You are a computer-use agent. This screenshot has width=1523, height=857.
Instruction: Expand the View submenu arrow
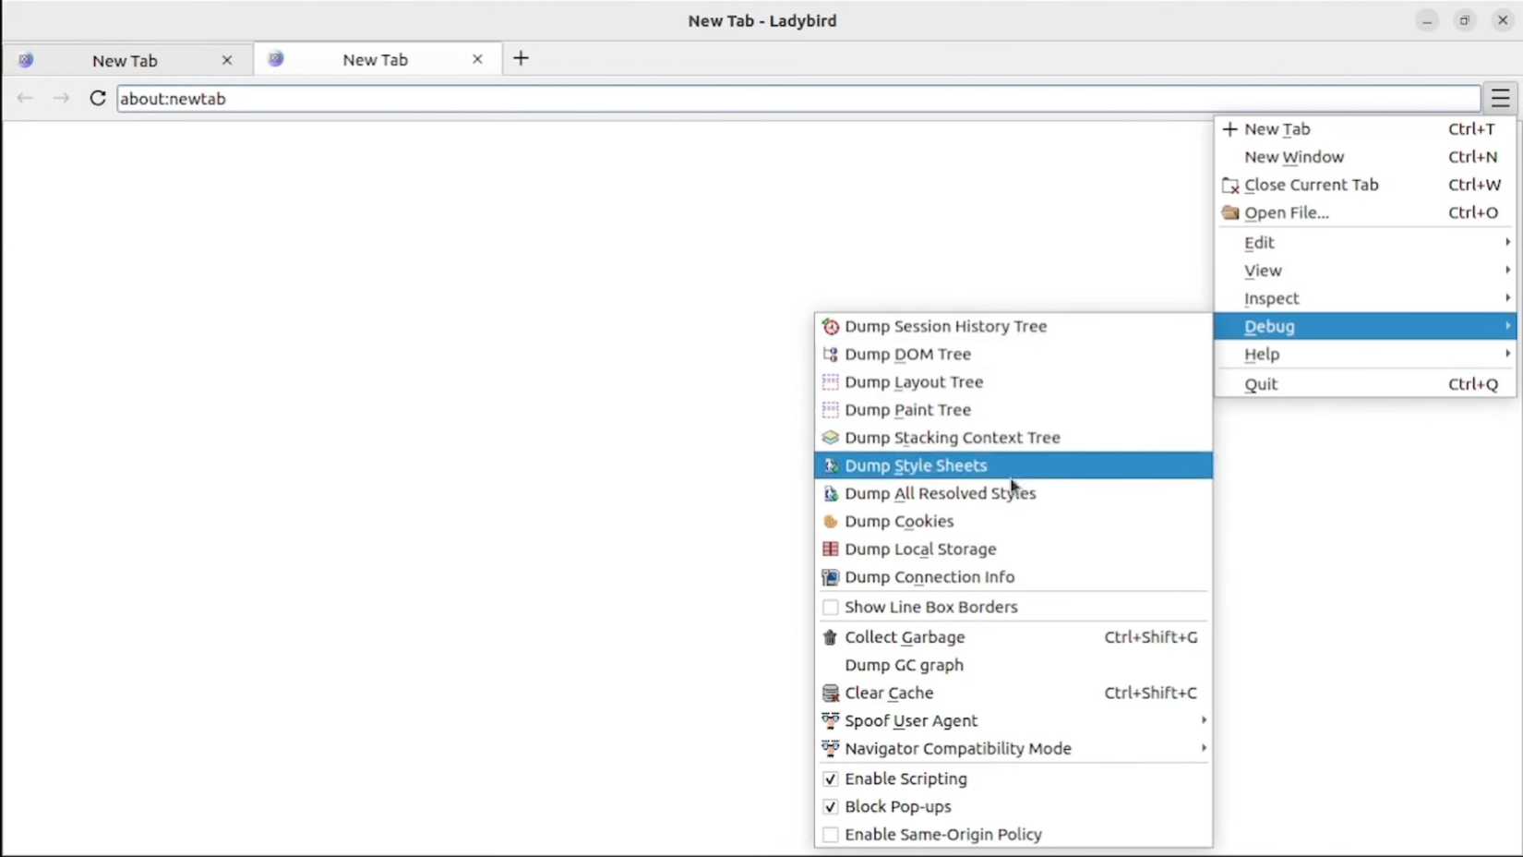(1507, 270)
